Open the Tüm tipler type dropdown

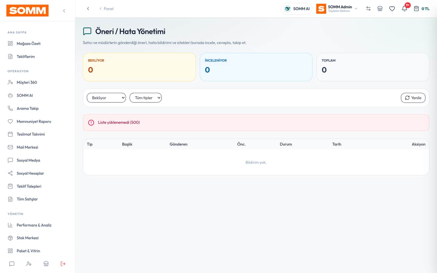[x=146, y=98]
